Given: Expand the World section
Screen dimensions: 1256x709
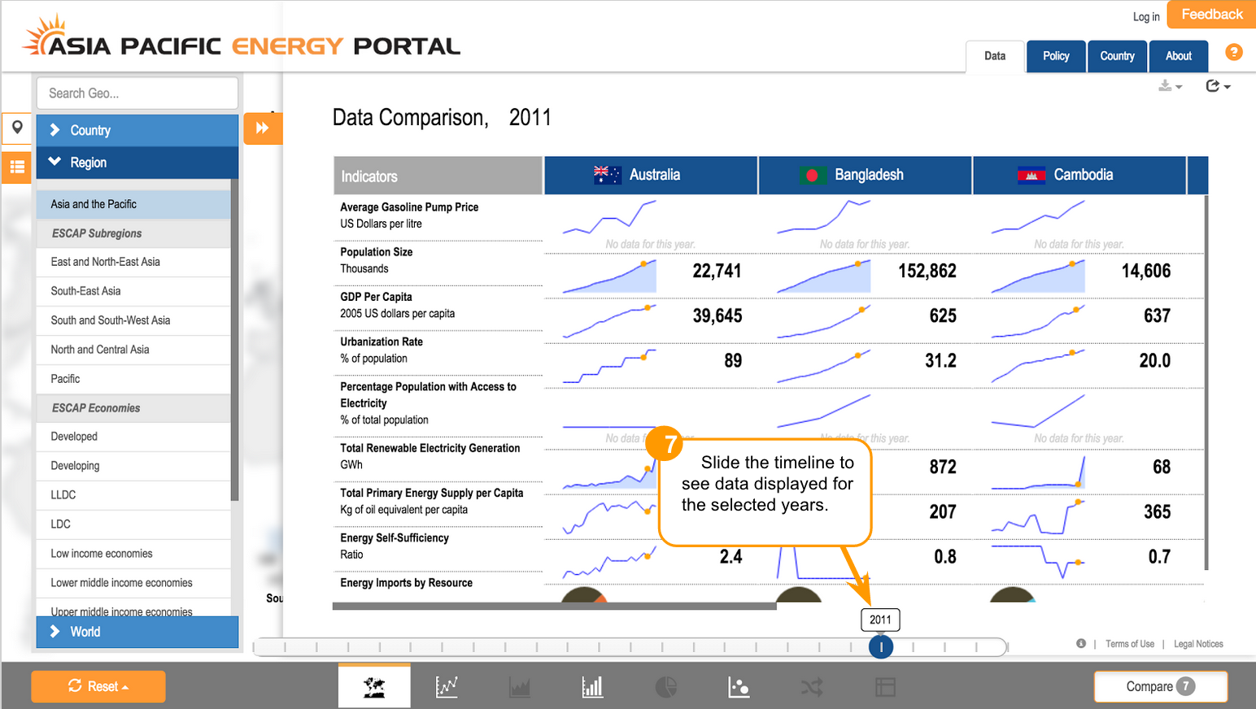Looking at the screenshot, I should (137, 632).
